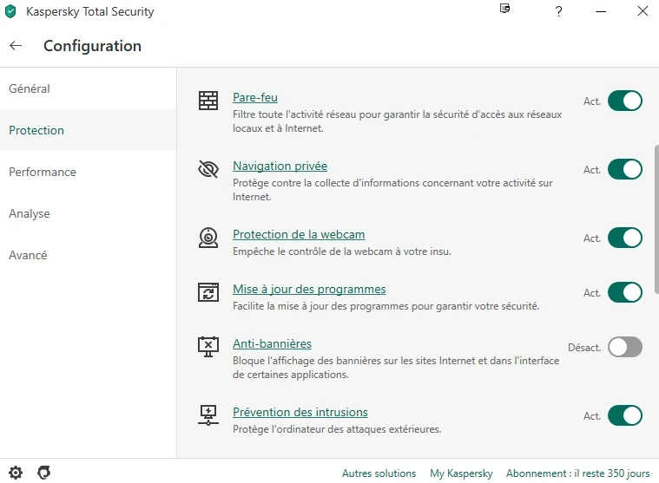Open settings via the bottom gear icon
Image resolution: width=659 pixels, height=483 pixels.
coord(16,473)
